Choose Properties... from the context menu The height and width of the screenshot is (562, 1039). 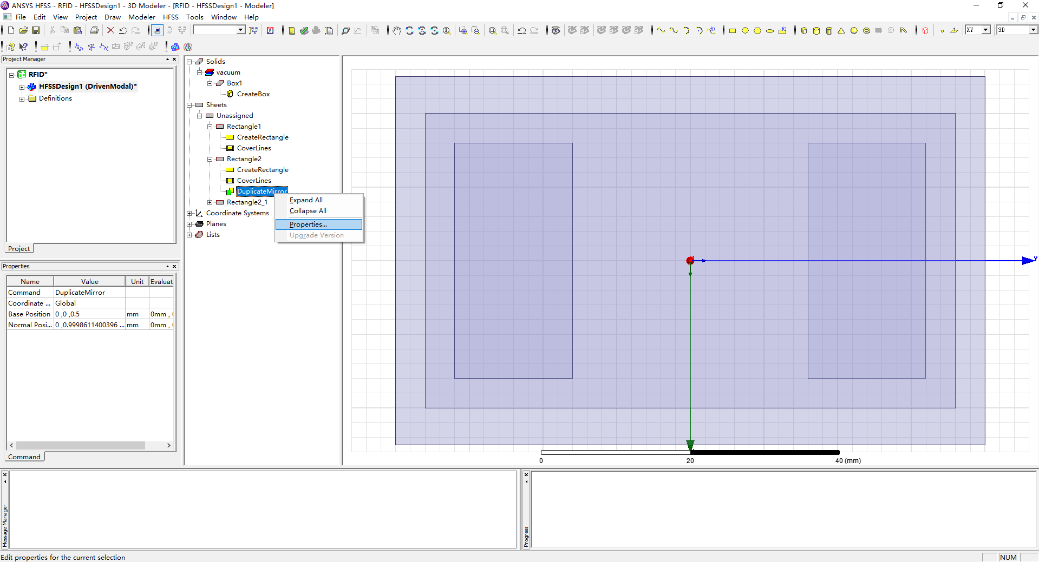point(308,224)
